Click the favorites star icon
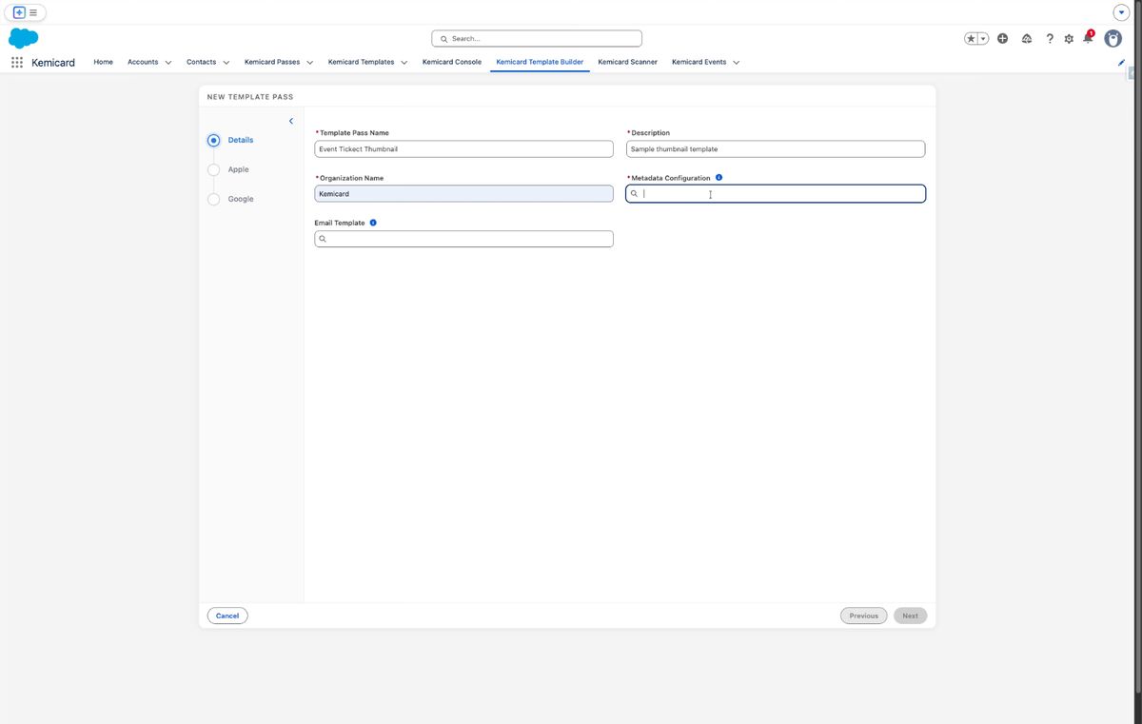Viewport: 1142px width, 724px height. (x=971, y=39)
